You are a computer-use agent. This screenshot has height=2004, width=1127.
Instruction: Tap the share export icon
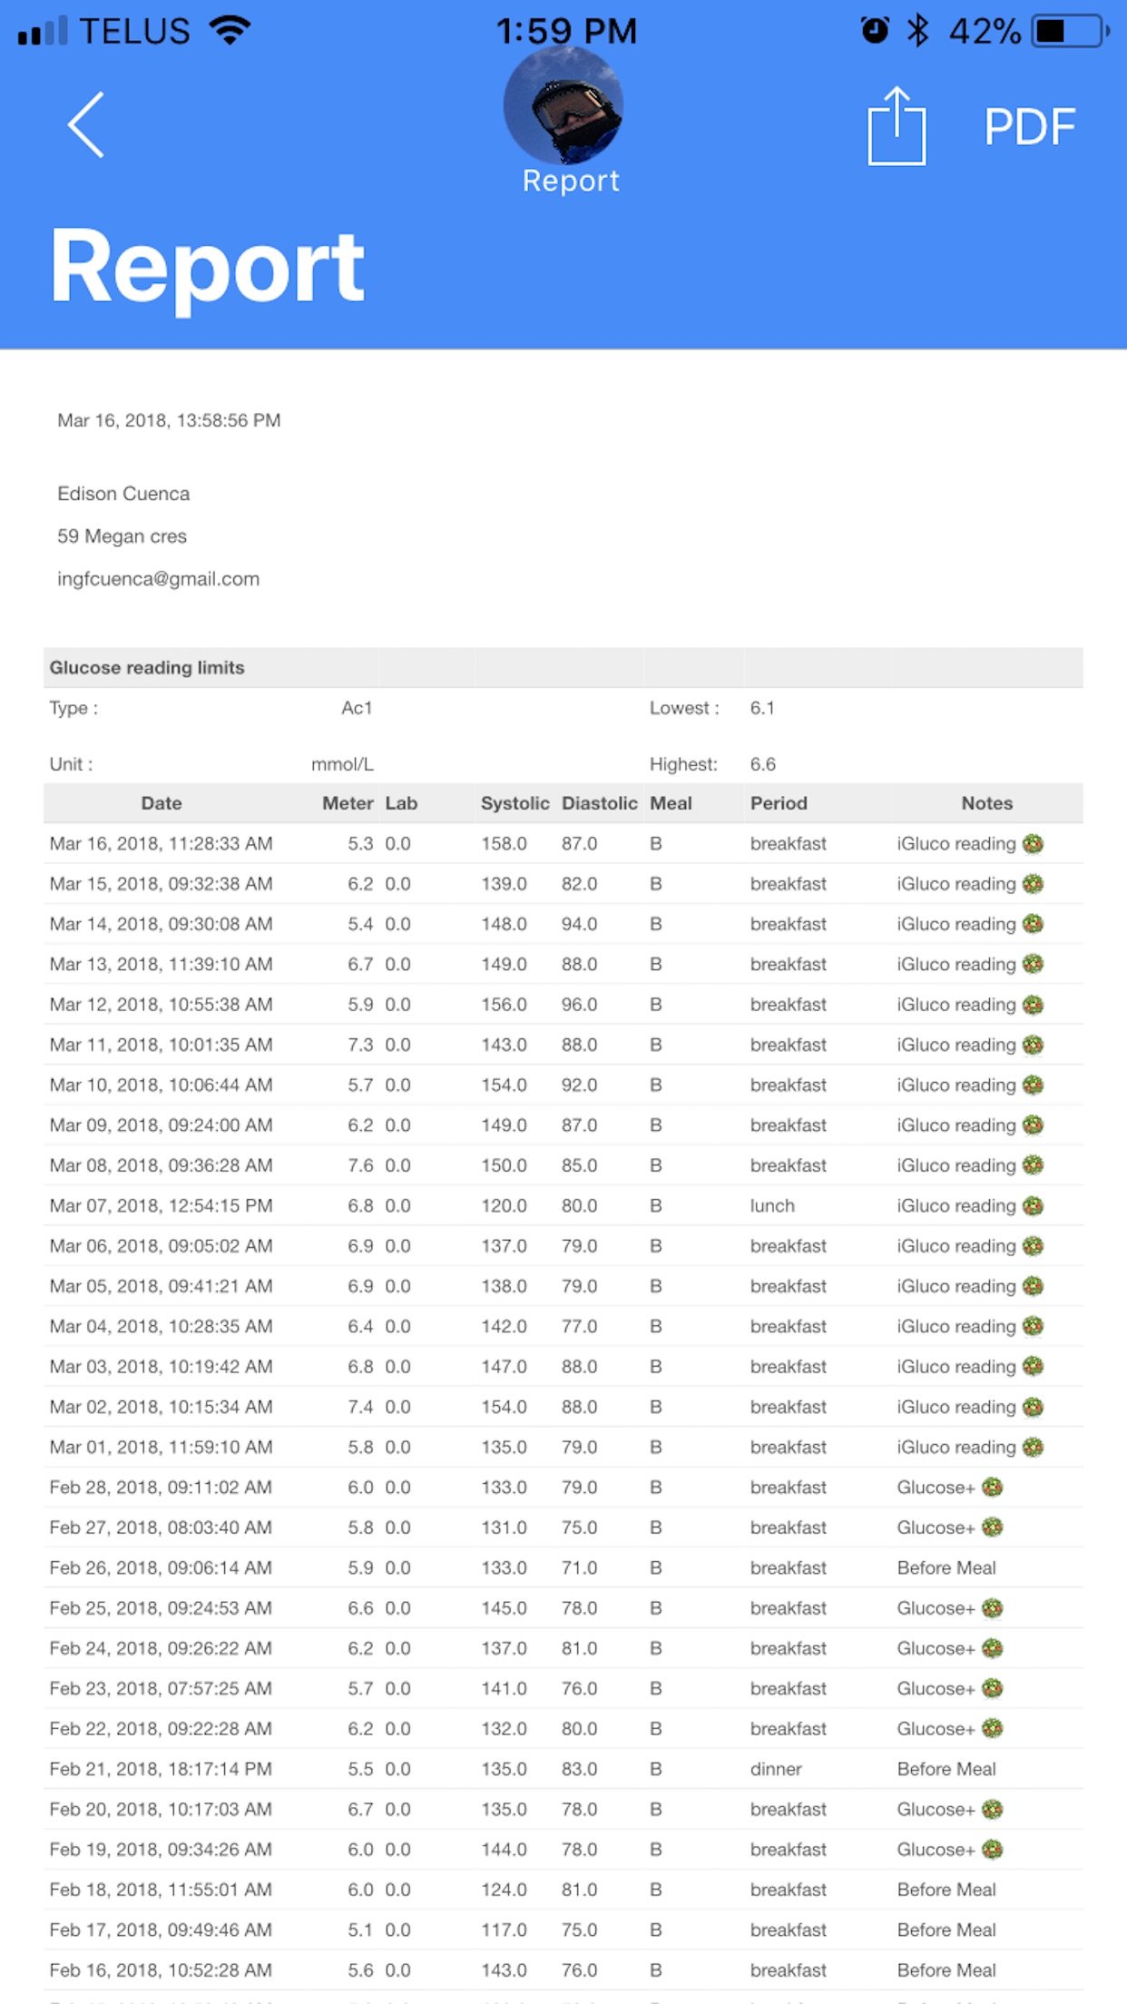pos(897,126)
